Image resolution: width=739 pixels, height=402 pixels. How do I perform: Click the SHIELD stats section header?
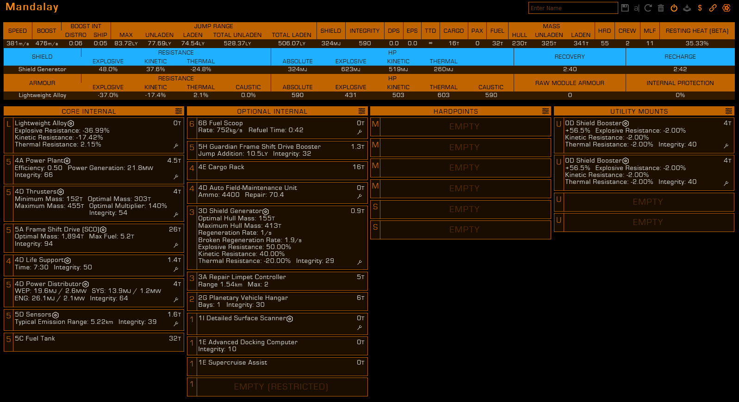(42, 57)
